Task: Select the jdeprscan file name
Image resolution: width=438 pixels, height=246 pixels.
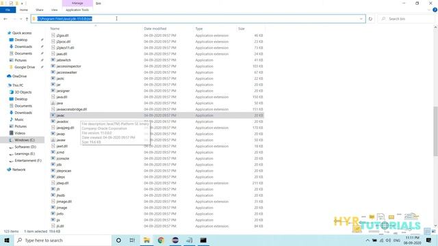Action: click(x=64, y=171)
